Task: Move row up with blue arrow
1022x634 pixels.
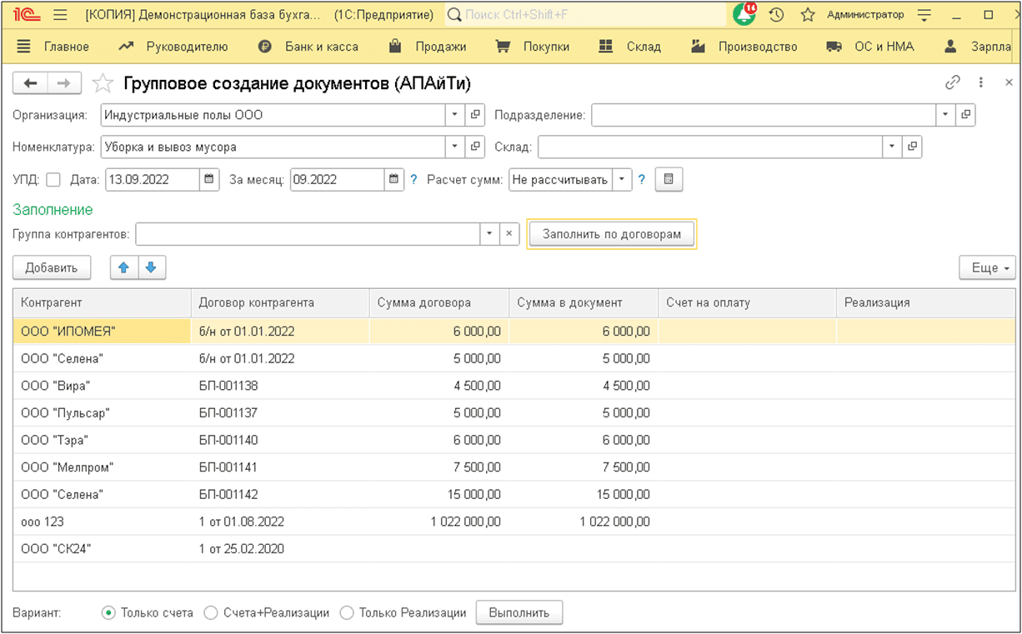Action: [124, 267]
